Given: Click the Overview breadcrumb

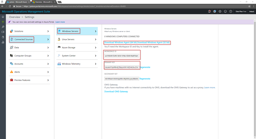Looking at the screenshot, I should (x=14, y=17).
